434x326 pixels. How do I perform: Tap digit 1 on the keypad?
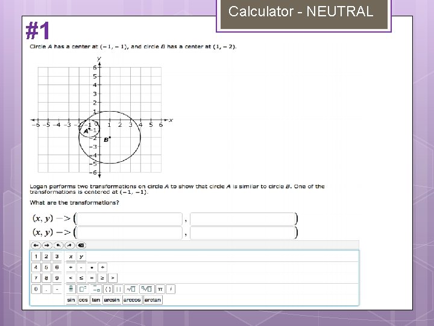pos(36,257)
